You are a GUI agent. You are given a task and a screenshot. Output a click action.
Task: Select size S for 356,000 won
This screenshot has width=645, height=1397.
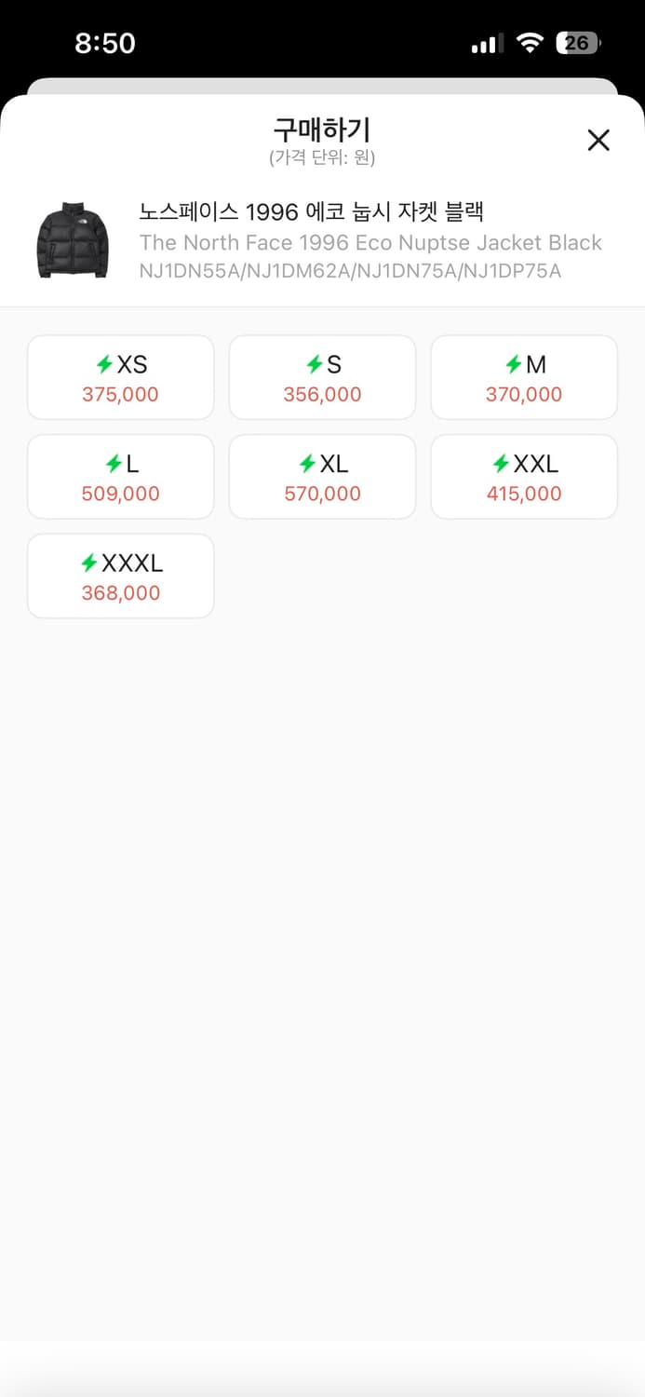point(322,377)
